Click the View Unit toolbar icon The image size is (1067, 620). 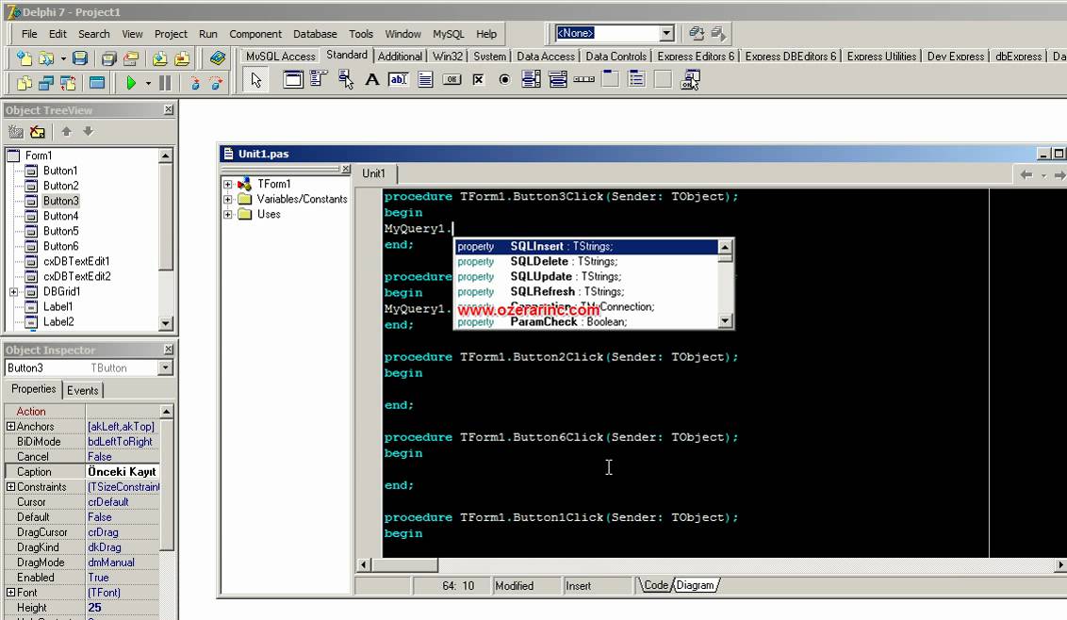click(x=25, y=83)
